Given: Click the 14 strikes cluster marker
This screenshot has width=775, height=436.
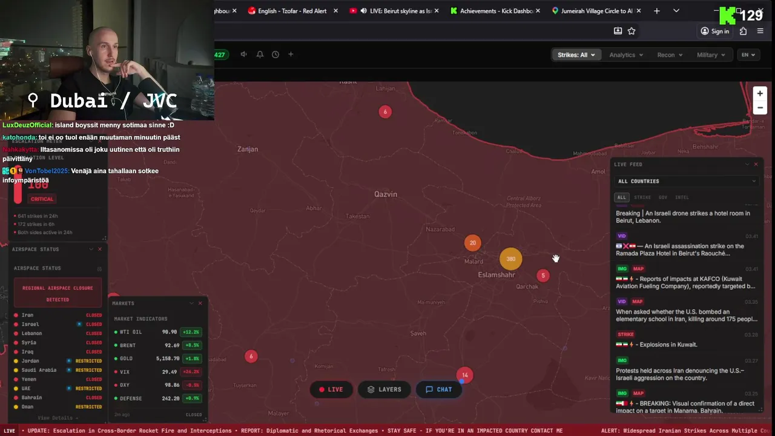Looking at the screenshot, I should pyautogui.click(x=465, y=375).
